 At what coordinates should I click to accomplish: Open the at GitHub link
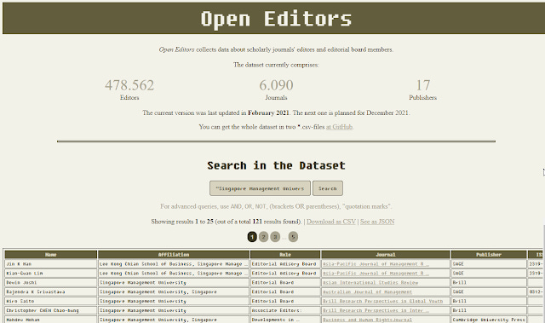(x=339, y=127)
